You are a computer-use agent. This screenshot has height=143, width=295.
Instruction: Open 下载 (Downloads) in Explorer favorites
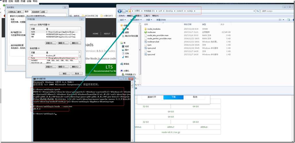tap(125, 29)
